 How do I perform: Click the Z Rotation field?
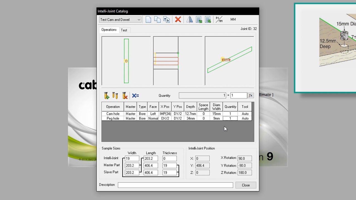click(244, 172)
